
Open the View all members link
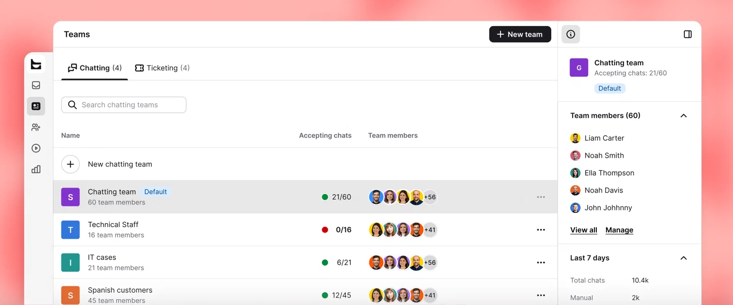(x=584, y=230)
